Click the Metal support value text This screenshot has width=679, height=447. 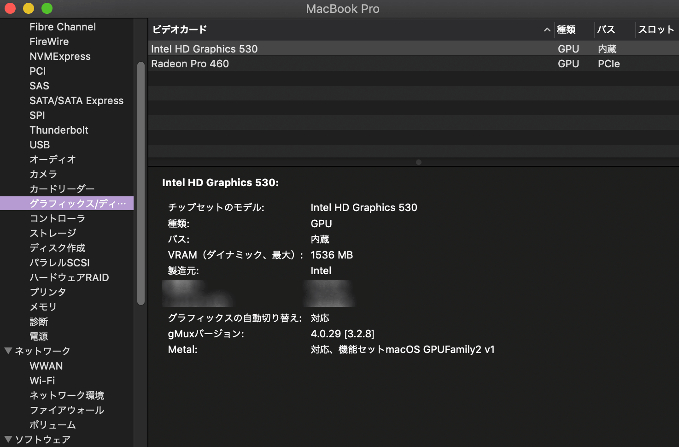403,349
